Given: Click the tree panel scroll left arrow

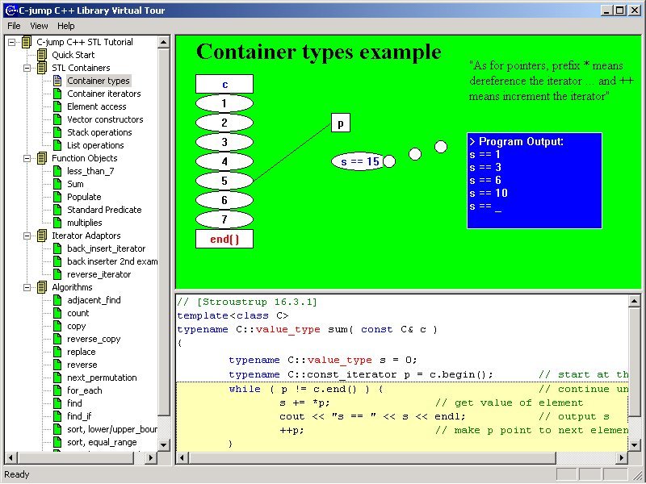Looking at the screenshot, I should click(x=10, y=457).
